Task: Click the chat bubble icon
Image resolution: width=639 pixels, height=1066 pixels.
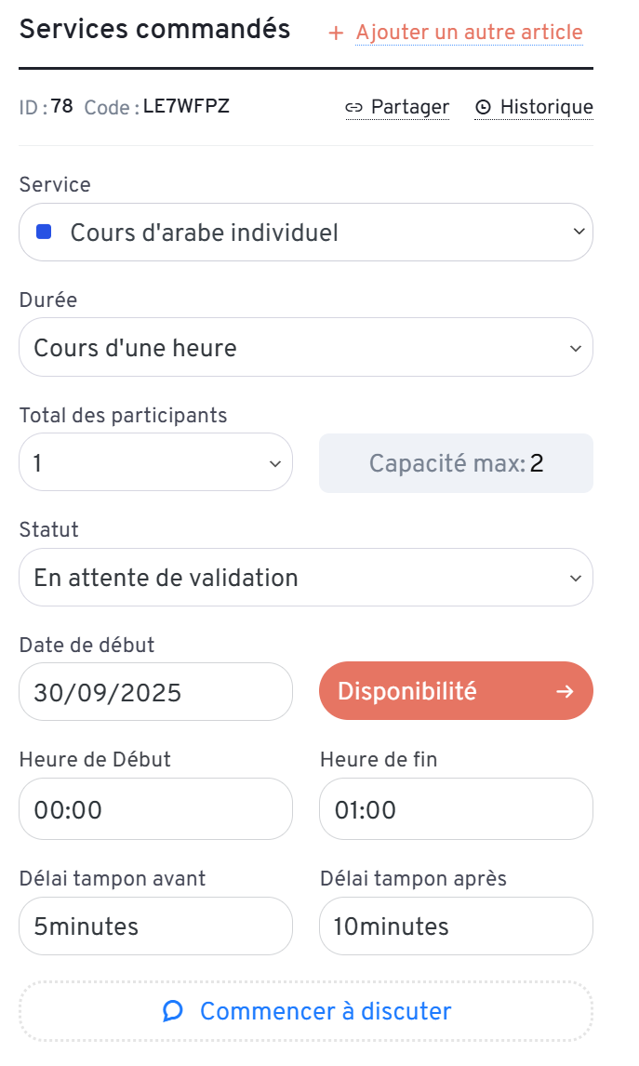Action: pos(173,1011)
